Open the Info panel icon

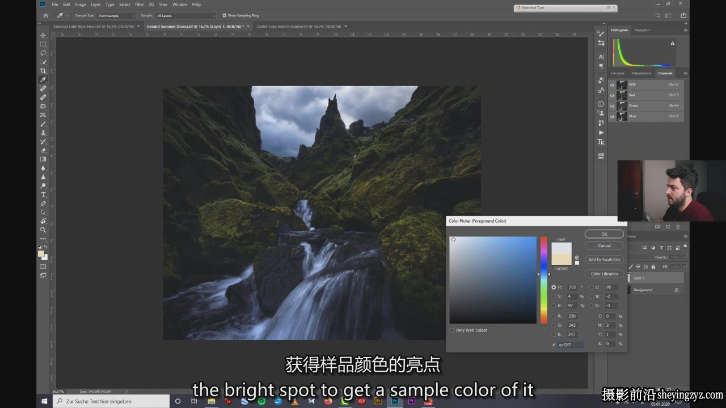pyautogui.click(x=601, y=104)
